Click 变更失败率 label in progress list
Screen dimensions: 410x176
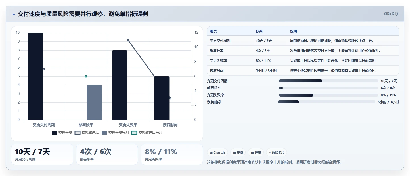[216, 95]
